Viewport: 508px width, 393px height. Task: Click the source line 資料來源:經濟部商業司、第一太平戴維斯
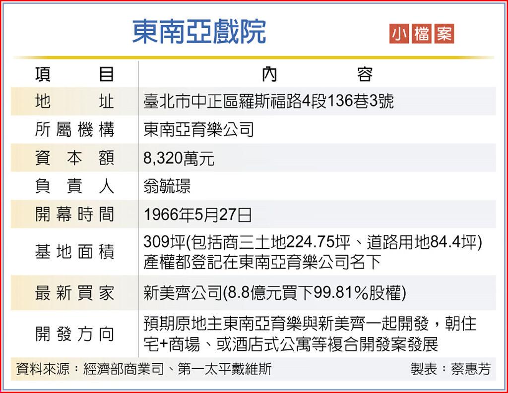(x=144, y=369)
